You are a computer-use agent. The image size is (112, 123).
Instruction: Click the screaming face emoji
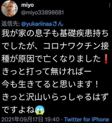40,110
